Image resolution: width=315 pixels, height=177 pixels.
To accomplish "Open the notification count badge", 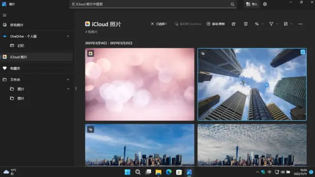I will point(311,172).
